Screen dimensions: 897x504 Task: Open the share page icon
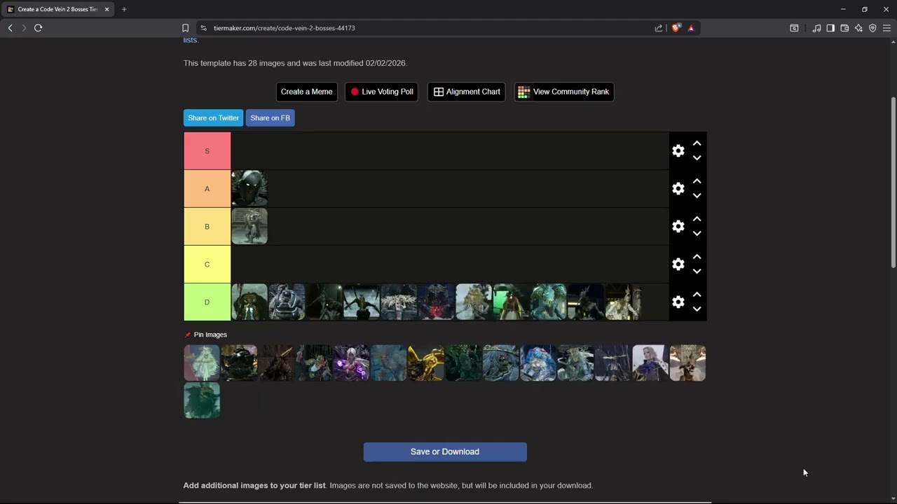tap(659, 28)
